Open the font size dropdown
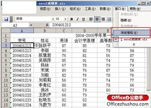151x108 pixels. pyautogui.click(x=66, y=19)
